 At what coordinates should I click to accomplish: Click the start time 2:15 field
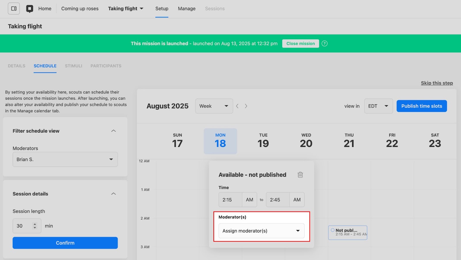(x=230, y=200)
